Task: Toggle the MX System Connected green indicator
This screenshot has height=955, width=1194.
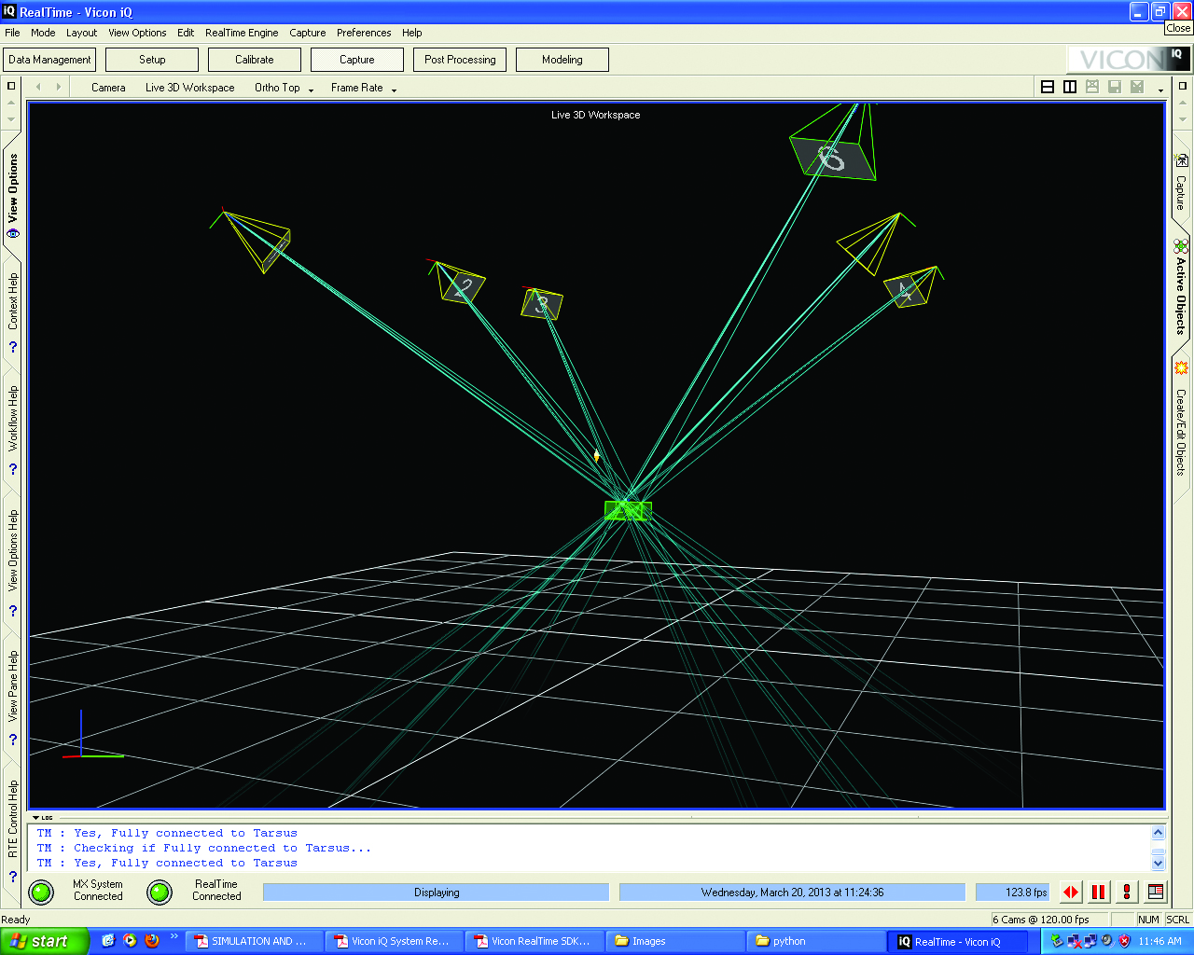Action: 41,893
